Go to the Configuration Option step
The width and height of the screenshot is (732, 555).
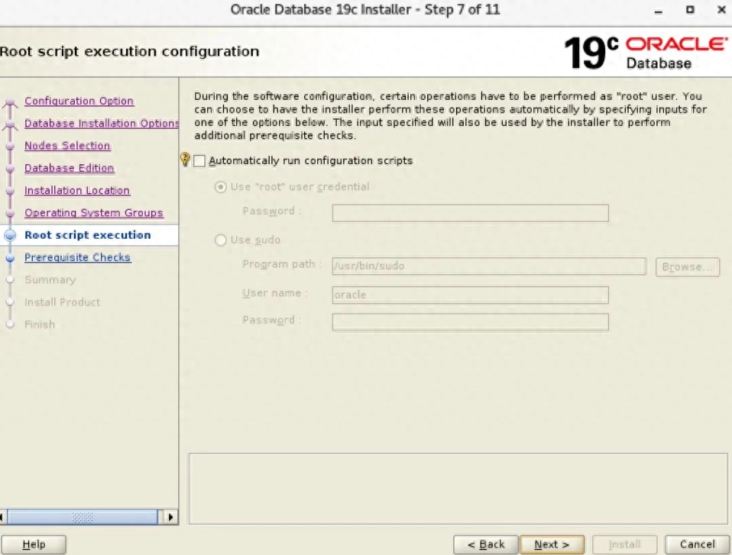(79, 102)
